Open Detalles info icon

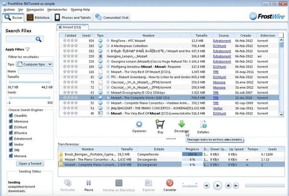(203, 124)
